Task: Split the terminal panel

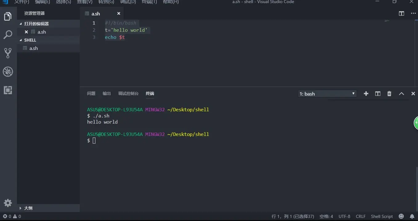Action: pos(378,94)
